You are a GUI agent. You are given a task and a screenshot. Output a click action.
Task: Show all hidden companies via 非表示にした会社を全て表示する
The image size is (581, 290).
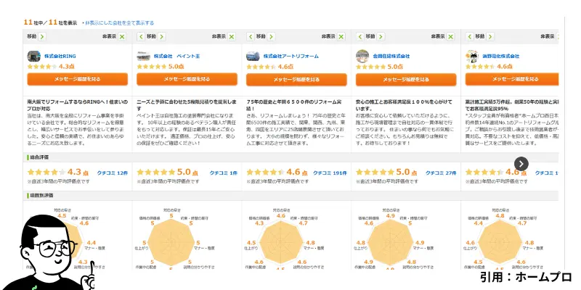tap(119, 23)
